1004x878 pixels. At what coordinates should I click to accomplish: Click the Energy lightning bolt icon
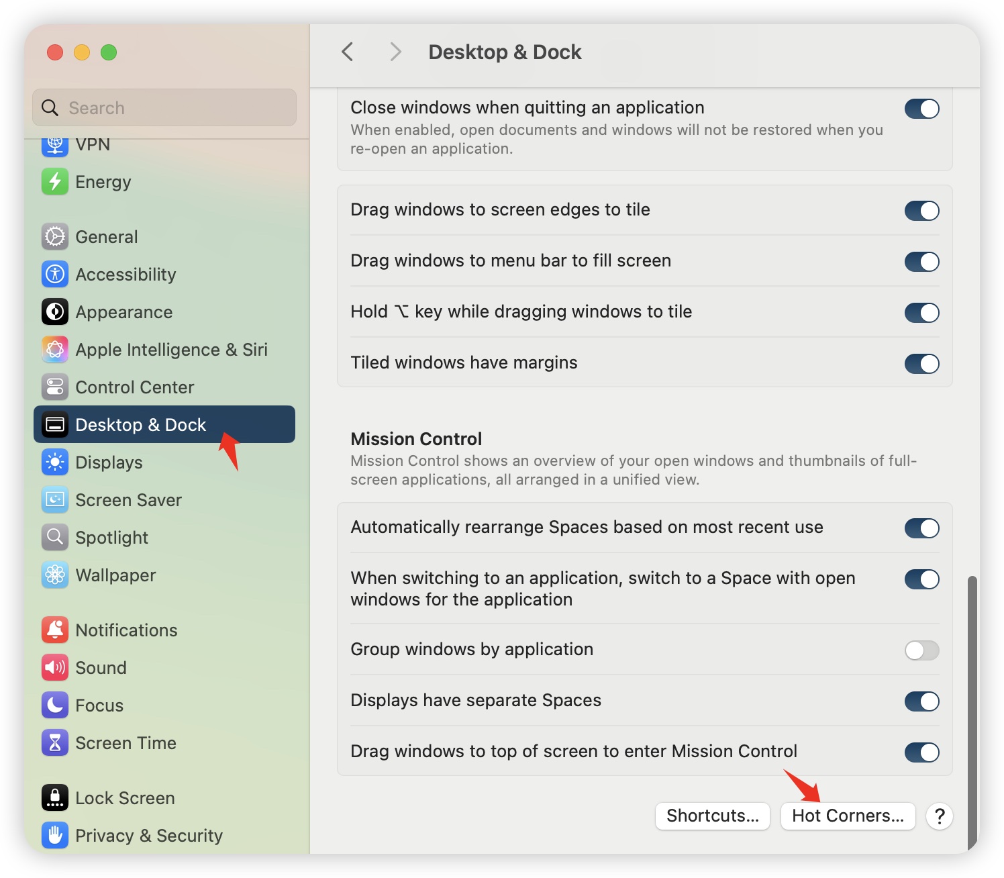pyautogui.click(x=55, y=182)
